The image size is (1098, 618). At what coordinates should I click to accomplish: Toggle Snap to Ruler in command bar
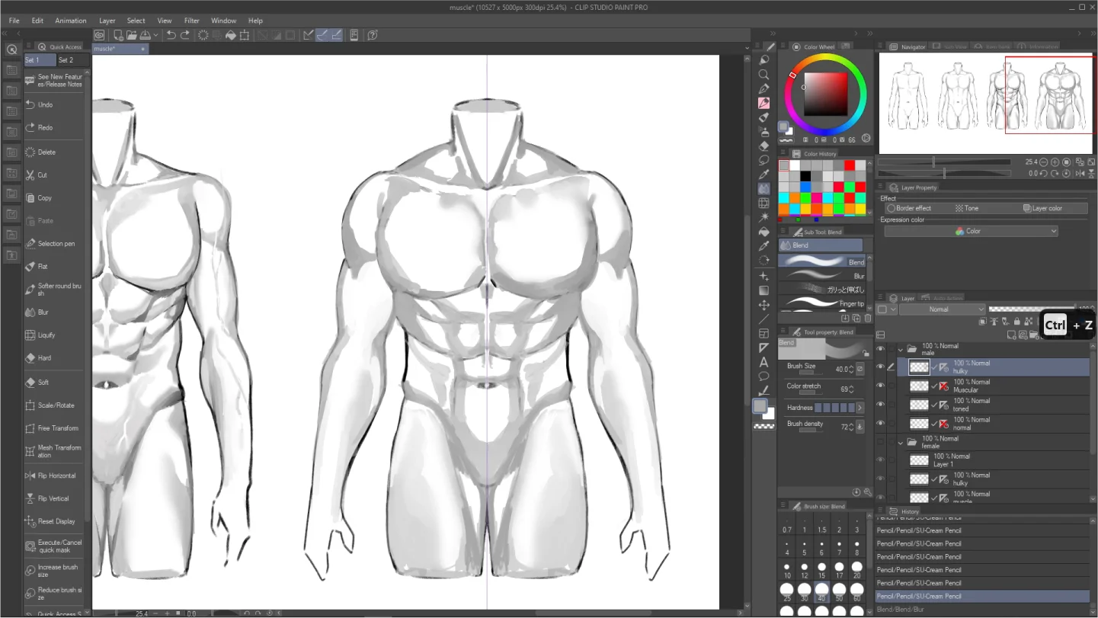[308, 35]
